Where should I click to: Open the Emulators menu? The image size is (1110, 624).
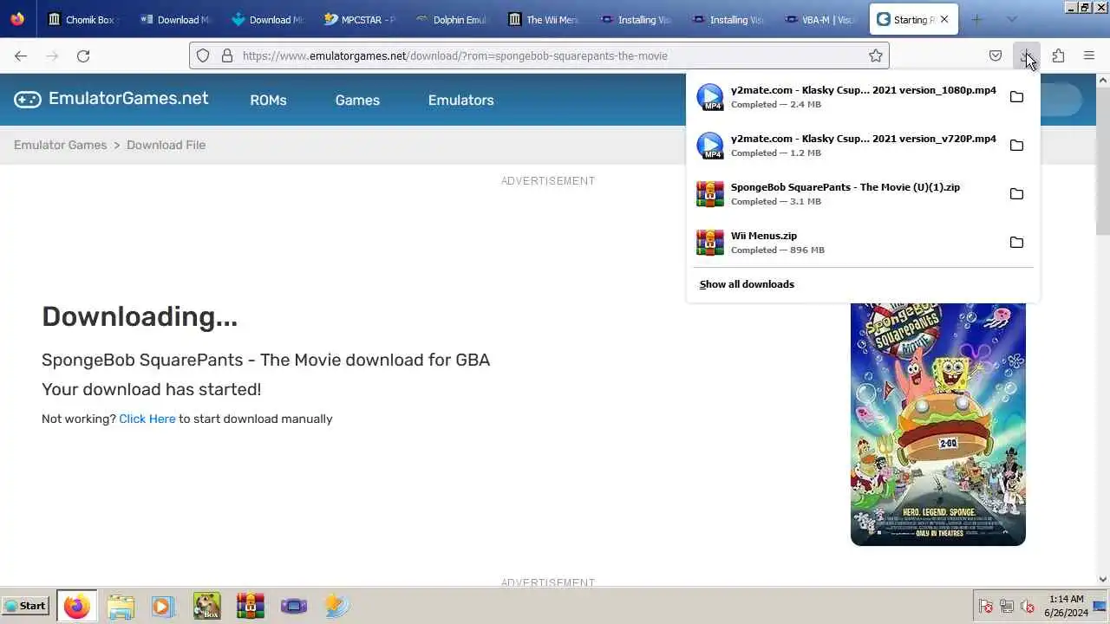click(460, 100)
